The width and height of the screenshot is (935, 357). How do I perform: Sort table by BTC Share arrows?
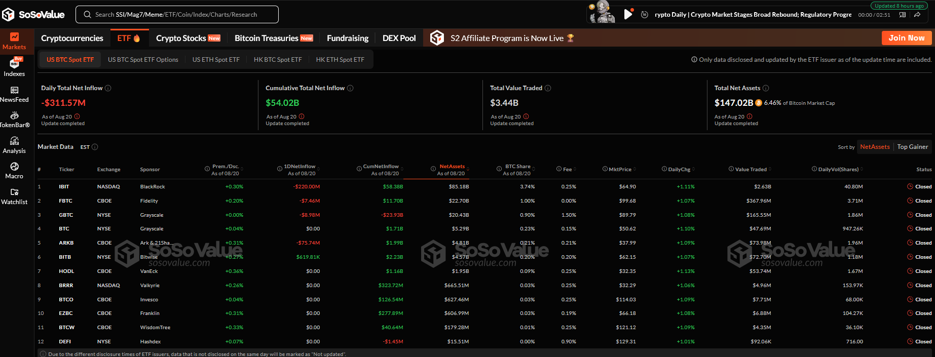[x=533, y=169]
